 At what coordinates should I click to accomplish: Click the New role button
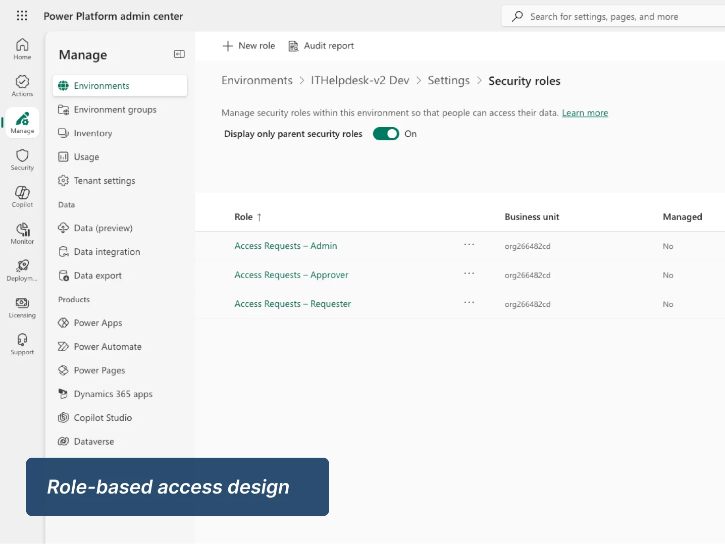(x=248, y=45)
